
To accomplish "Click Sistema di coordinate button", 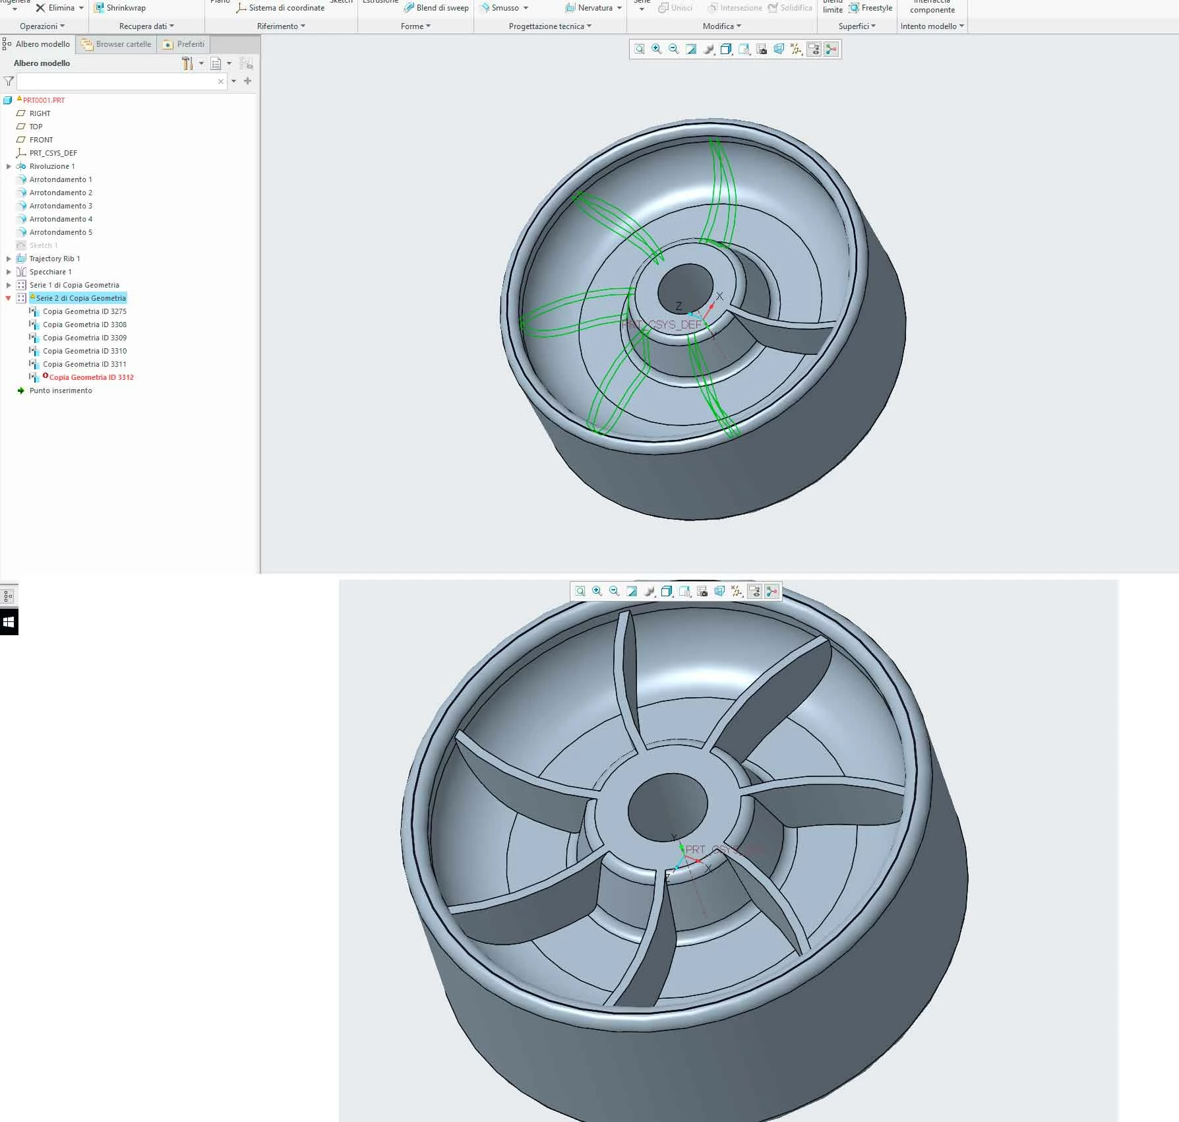I will [x=280, y=8].
